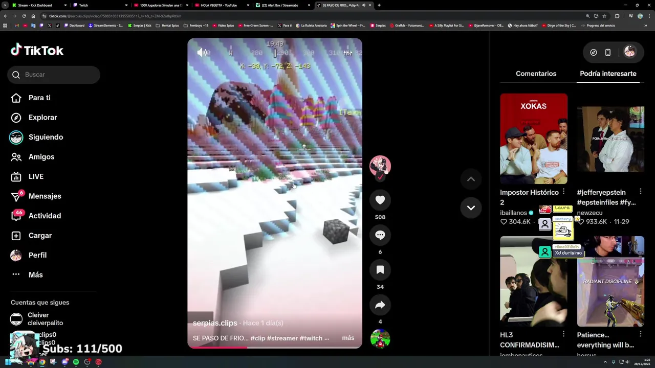655x368 pixels.
Task: Open the Spin the Wheel bookmark
Action: [x=348, y=25]
